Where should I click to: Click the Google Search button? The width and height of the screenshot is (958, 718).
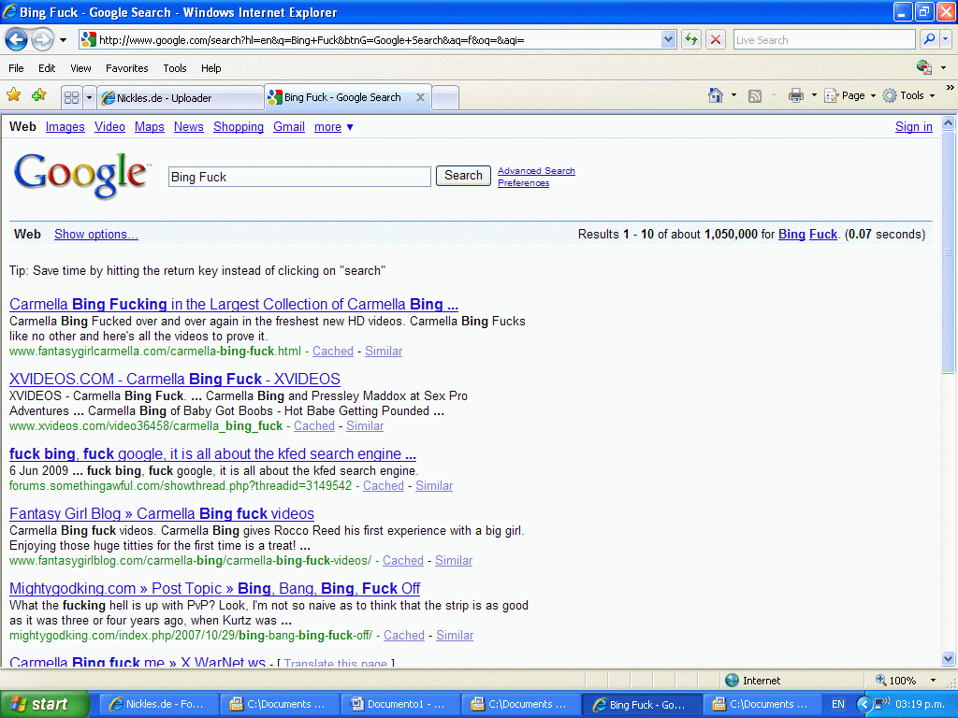(463, 176)
